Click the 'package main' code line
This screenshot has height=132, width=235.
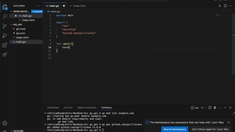click(x=65, y=15)
